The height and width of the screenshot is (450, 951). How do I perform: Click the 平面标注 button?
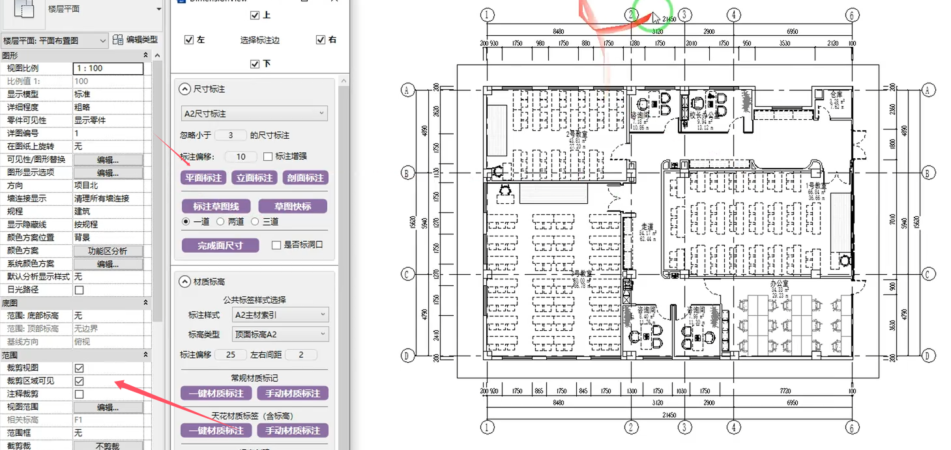coord(203,178)
